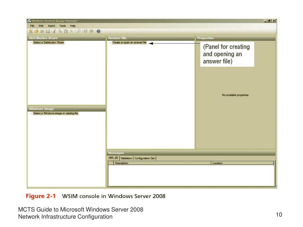Click the Answer File panel header
303x227 pixels.
pyautogui.click(x=151, y=38)
